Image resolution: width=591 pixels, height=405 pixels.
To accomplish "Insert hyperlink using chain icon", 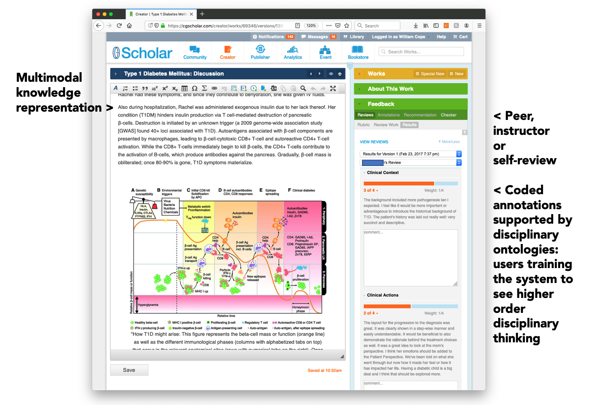I will point(214,88).
